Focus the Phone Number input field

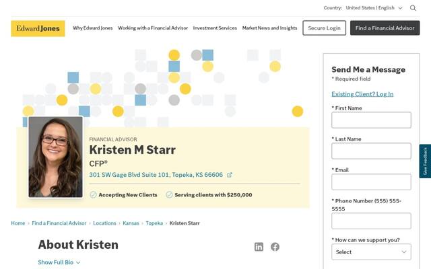(371, 221)
